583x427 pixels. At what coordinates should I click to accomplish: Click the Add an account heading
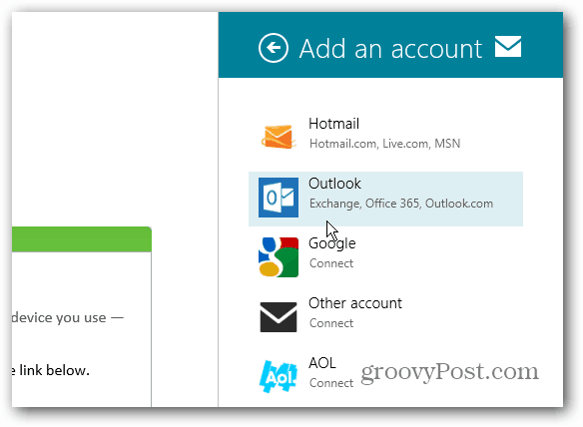click(390, 48)
